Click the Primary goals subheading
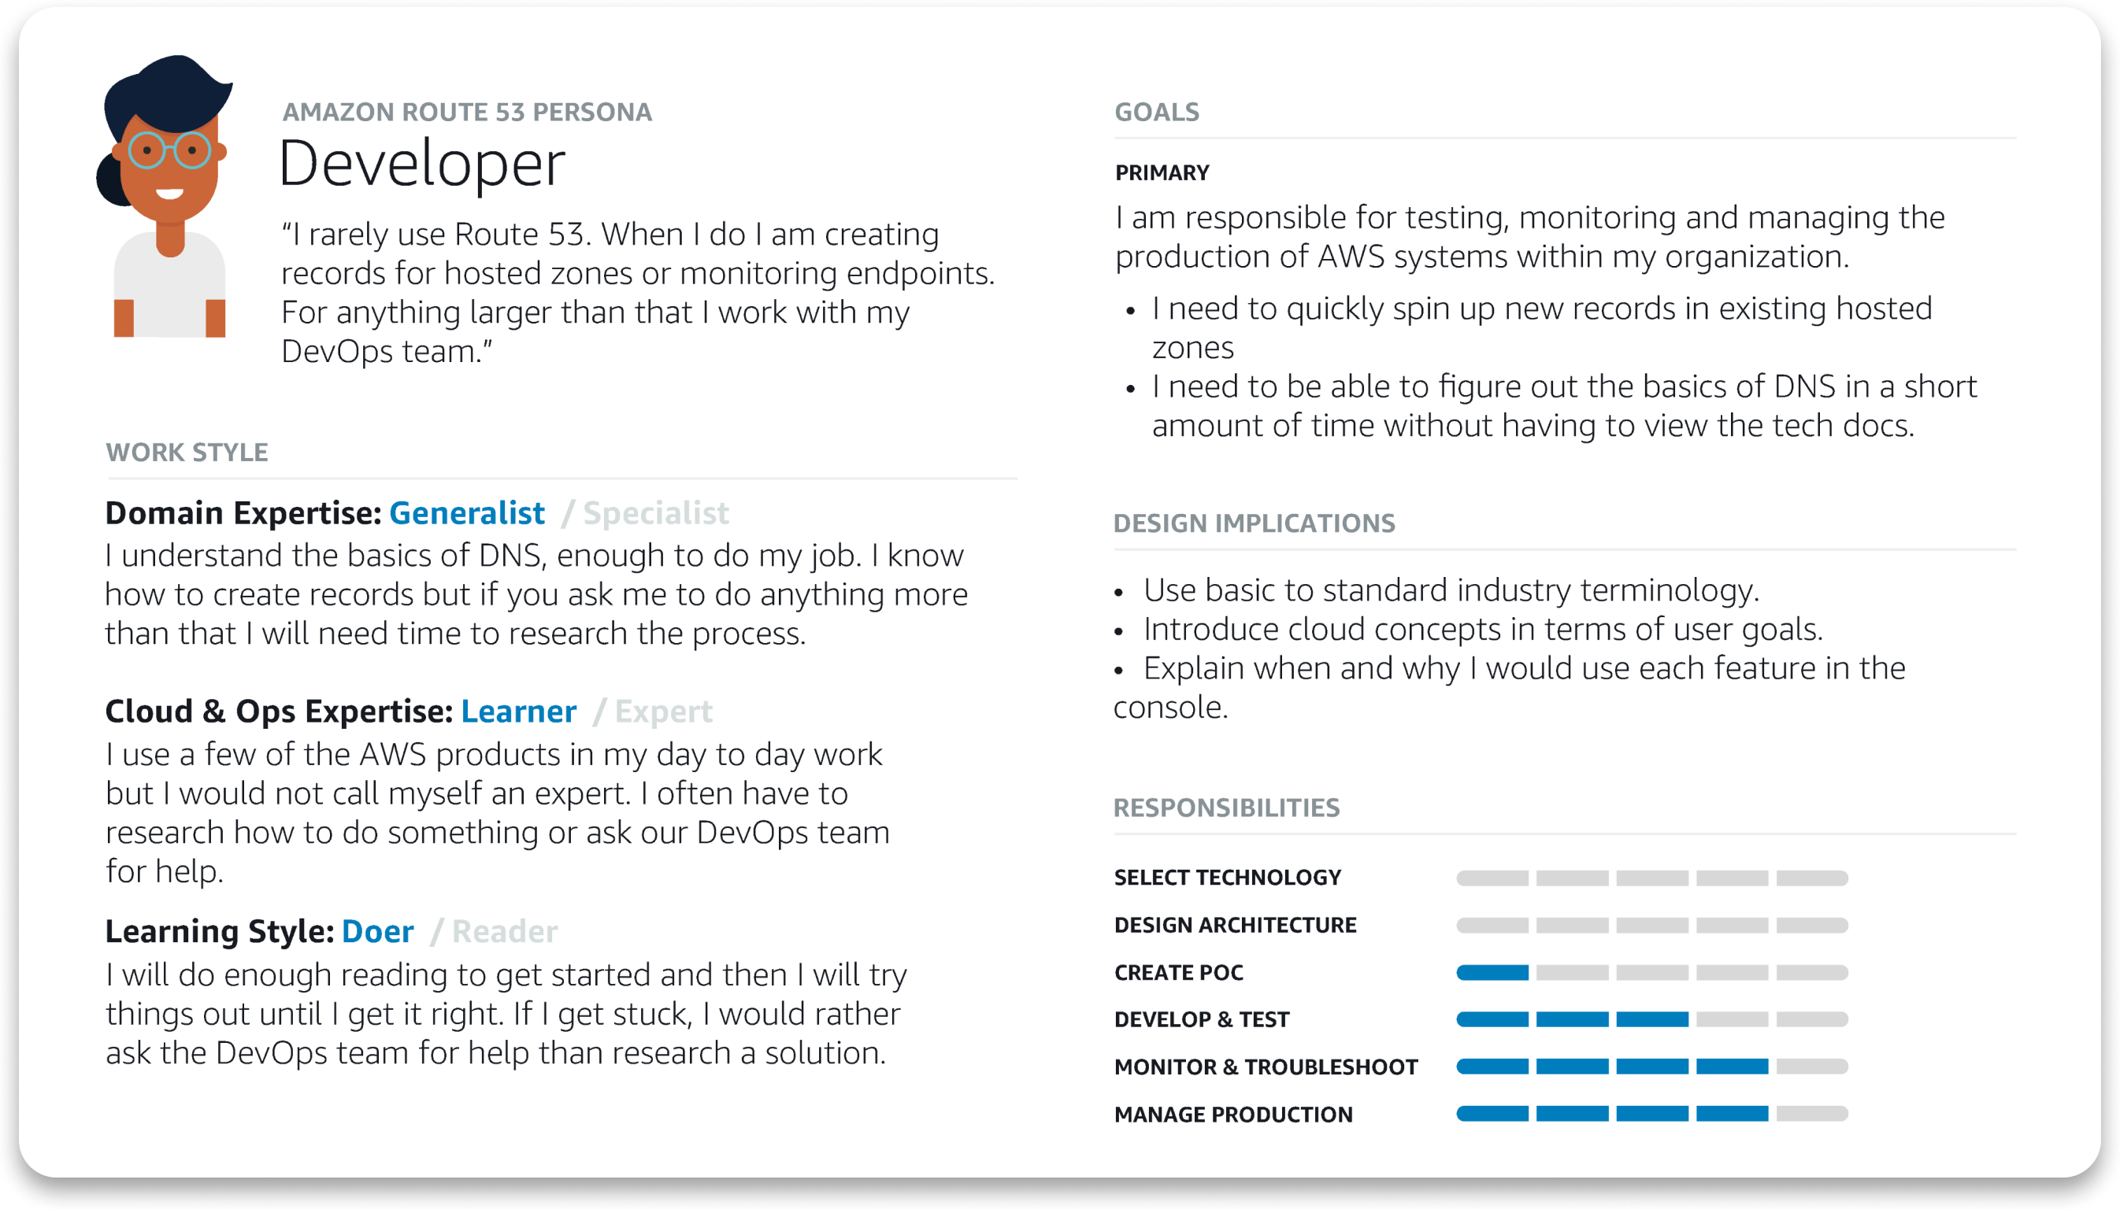This screenshot has height=1209, width=2120. (1162, 172)
